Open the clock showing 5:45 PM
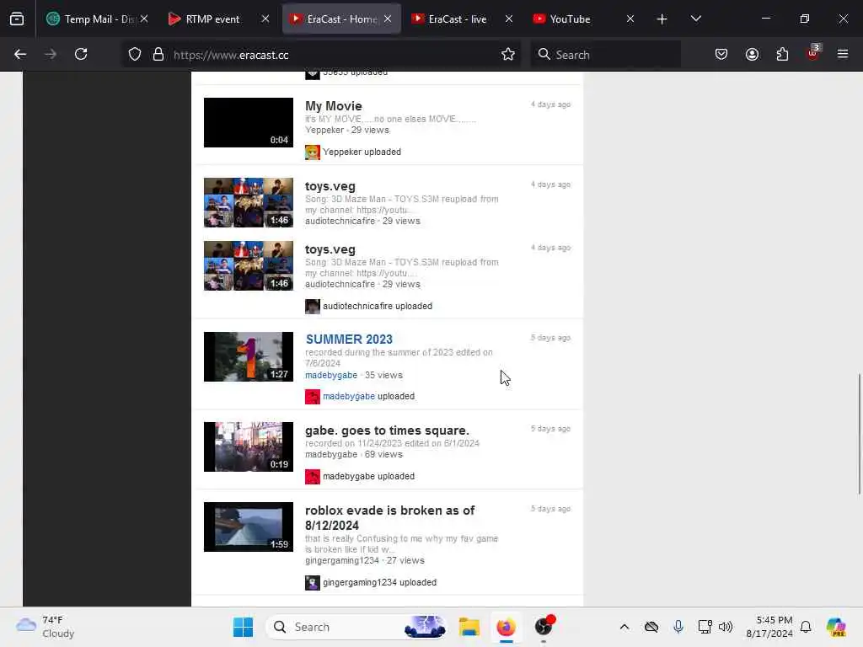This screenshot has height=647, width=863. click(x=769, y=627)
